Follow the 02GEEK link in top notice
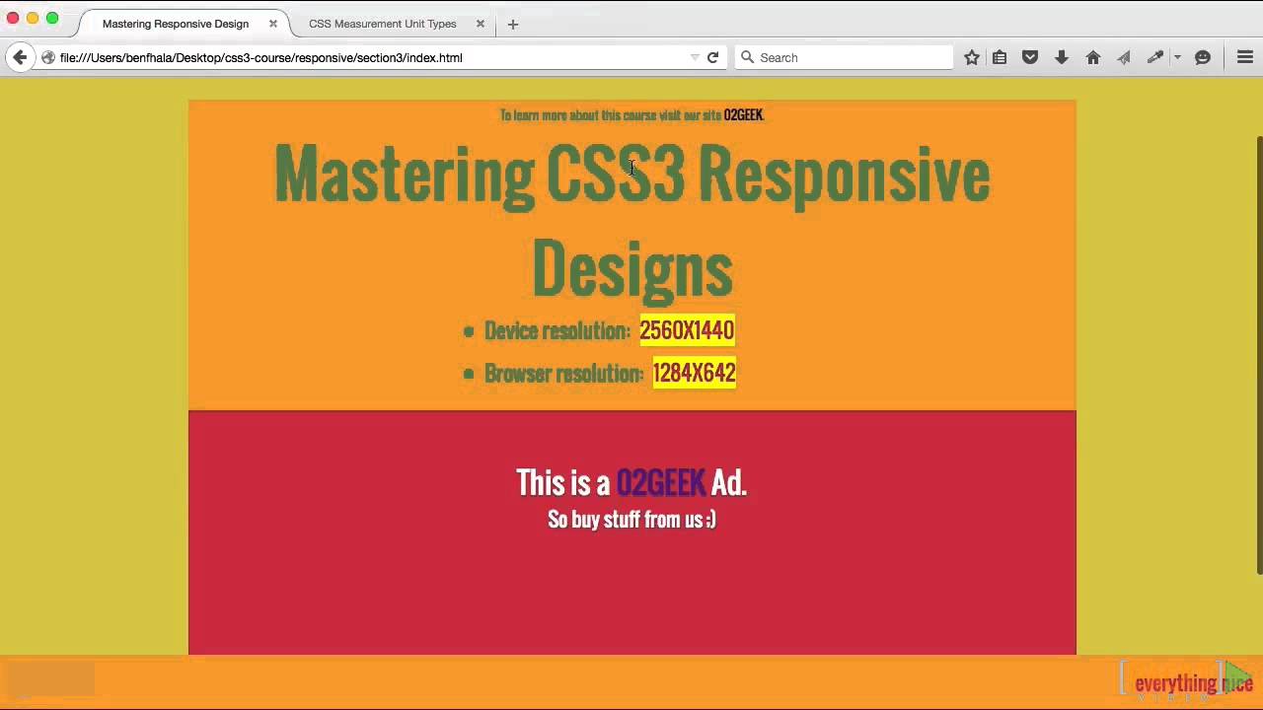1263x710 pixels. 743,115
